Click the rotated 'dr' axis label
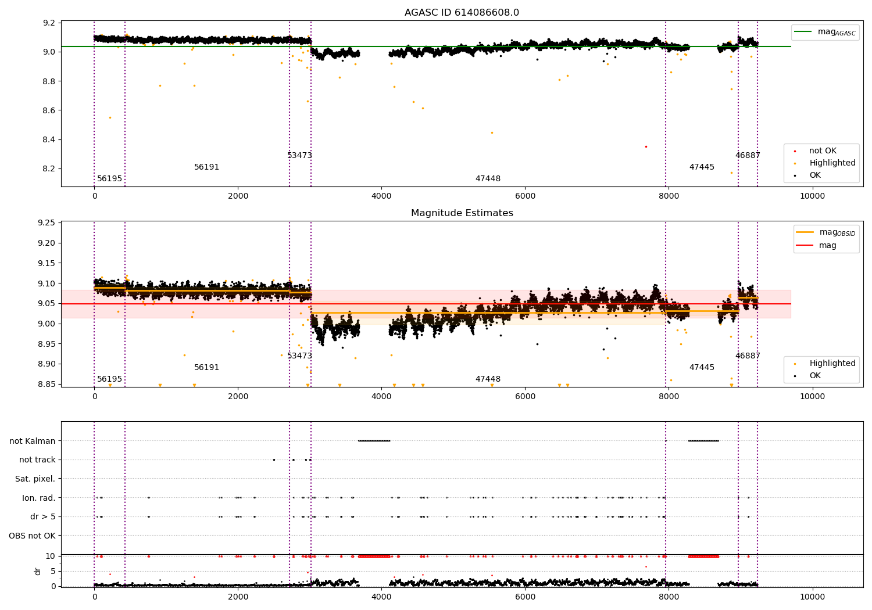872x610 pixels. coord(38,571)
